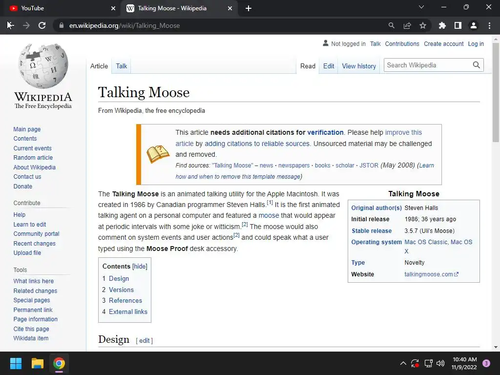Close the Talking Moose Wikipedia tab

[230, 9]
